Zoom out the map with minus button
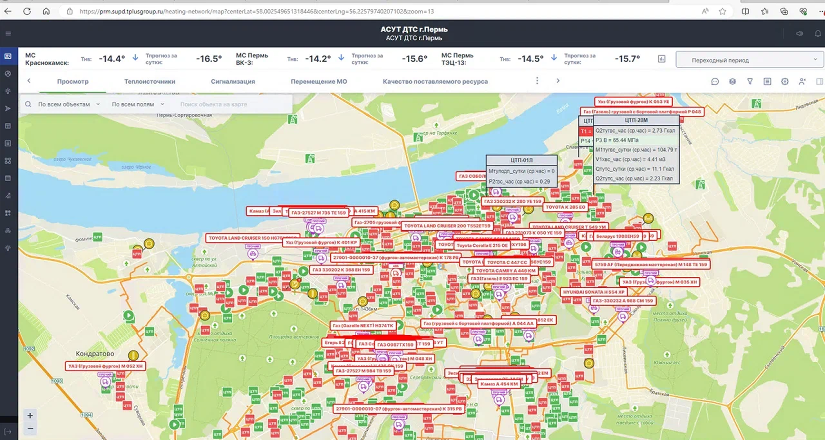Screen dimensions: 825x440 [x=30, y=429]
